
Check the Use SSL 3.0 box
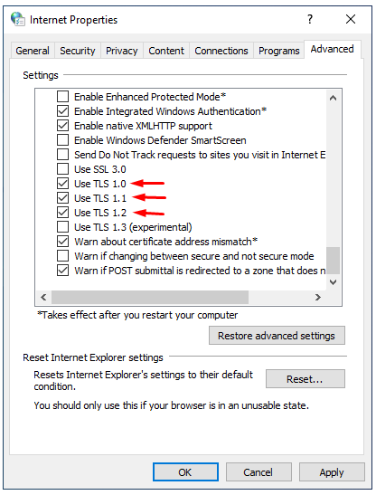click(x=62, y=169)
